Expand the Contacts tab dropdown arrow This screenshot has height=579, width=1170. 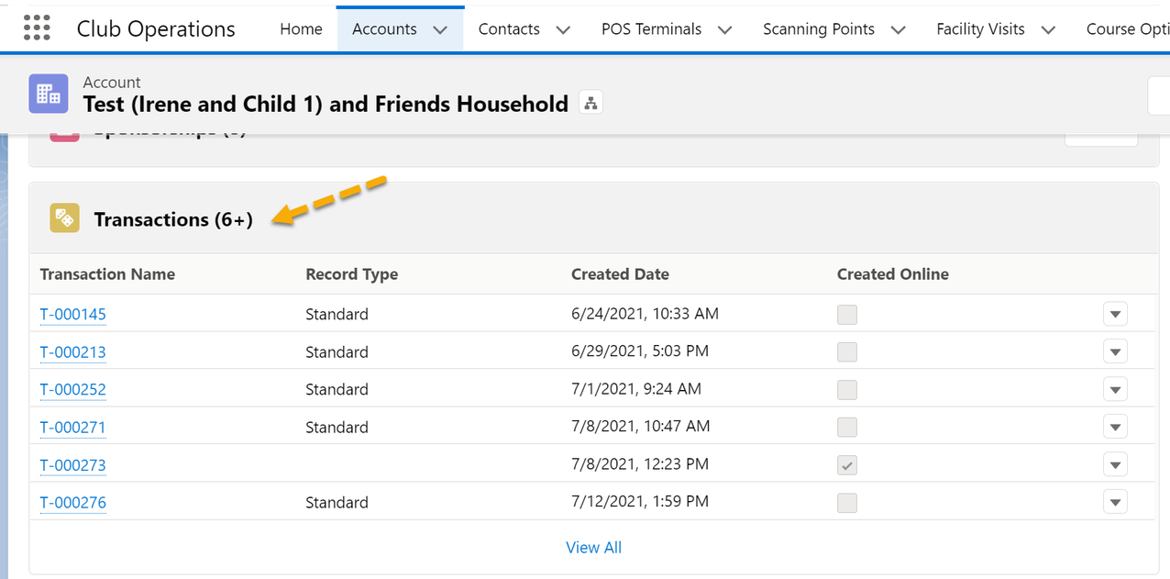(x=563, y=29)
